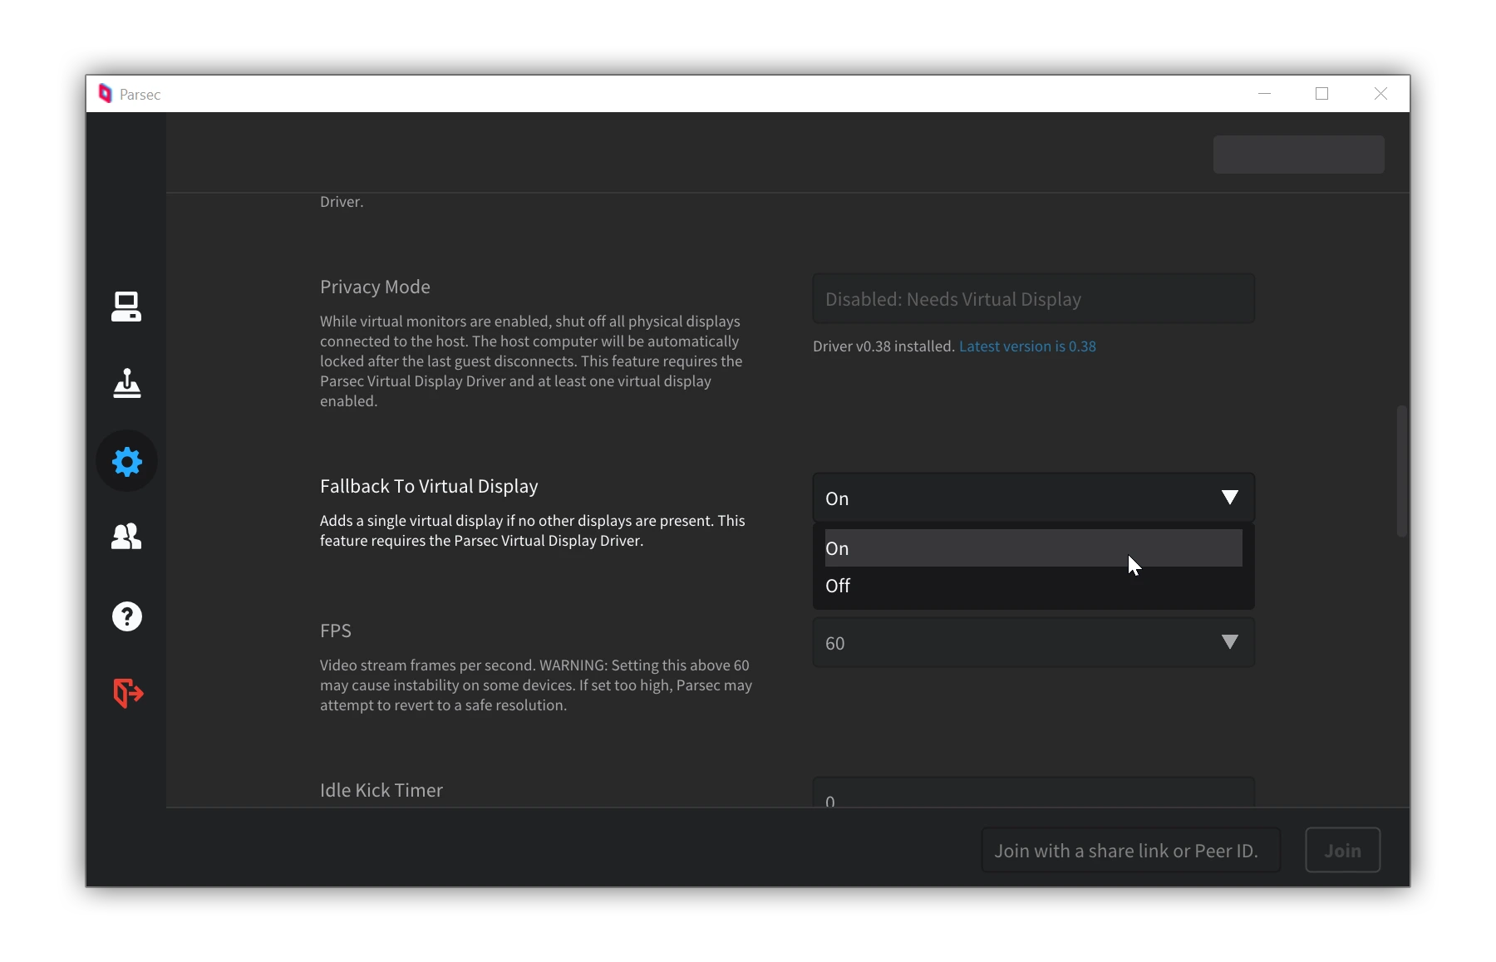Click the Settings gear icon
Viewport: 1496px width, 962px height.
126,461
